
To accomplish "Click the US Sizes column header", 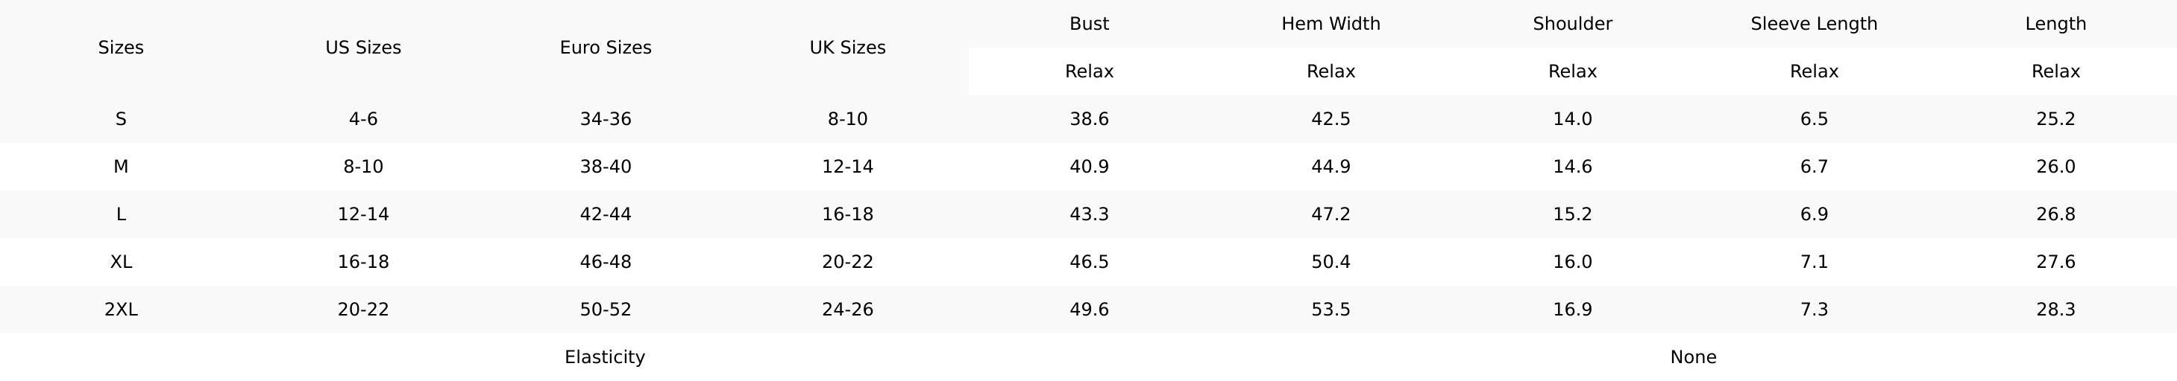I will coord(363,48).
